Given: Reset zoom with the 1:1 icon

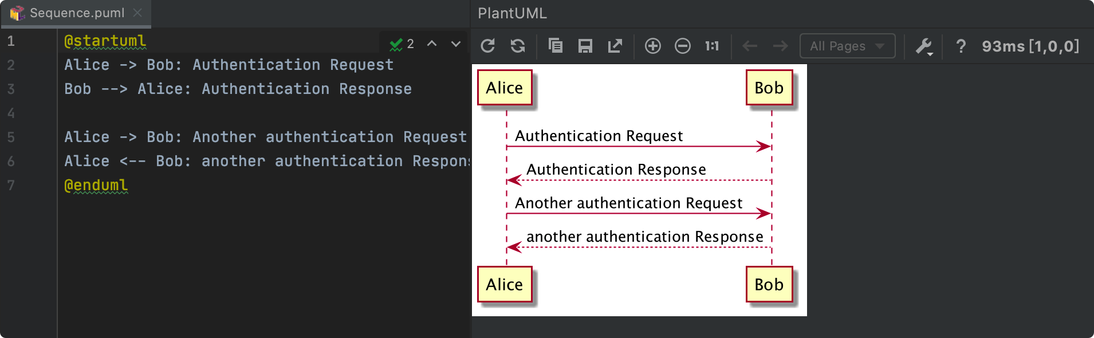Looking at the screenshot, I should [x=712, y=46].
